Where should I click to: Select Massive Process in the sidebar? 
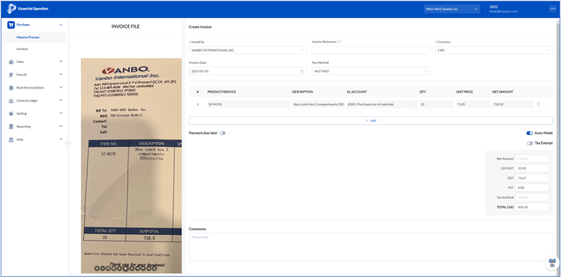(34, 37)
